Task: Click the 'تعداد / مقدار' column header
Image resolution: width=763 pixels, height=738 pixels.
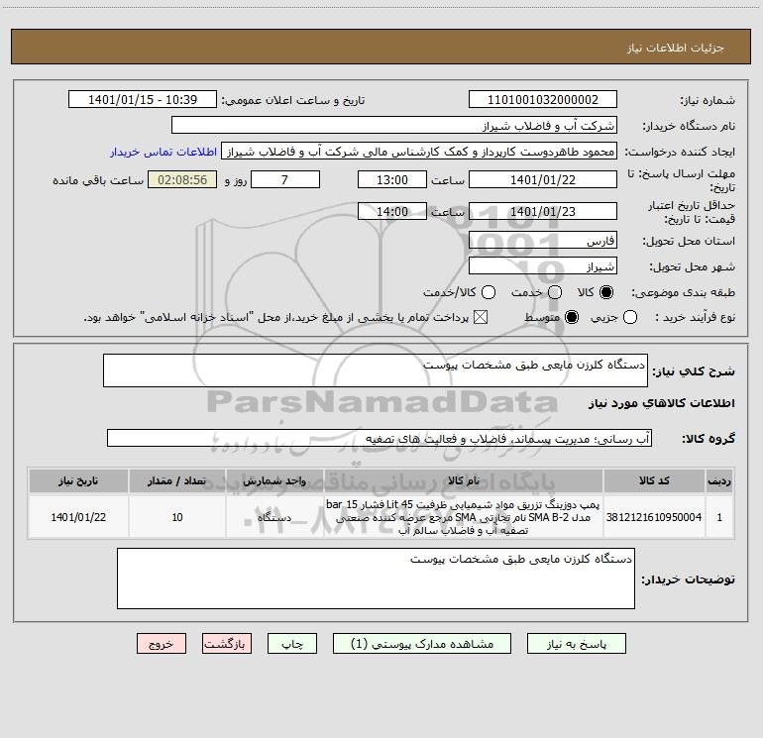Action: (177, 480)
